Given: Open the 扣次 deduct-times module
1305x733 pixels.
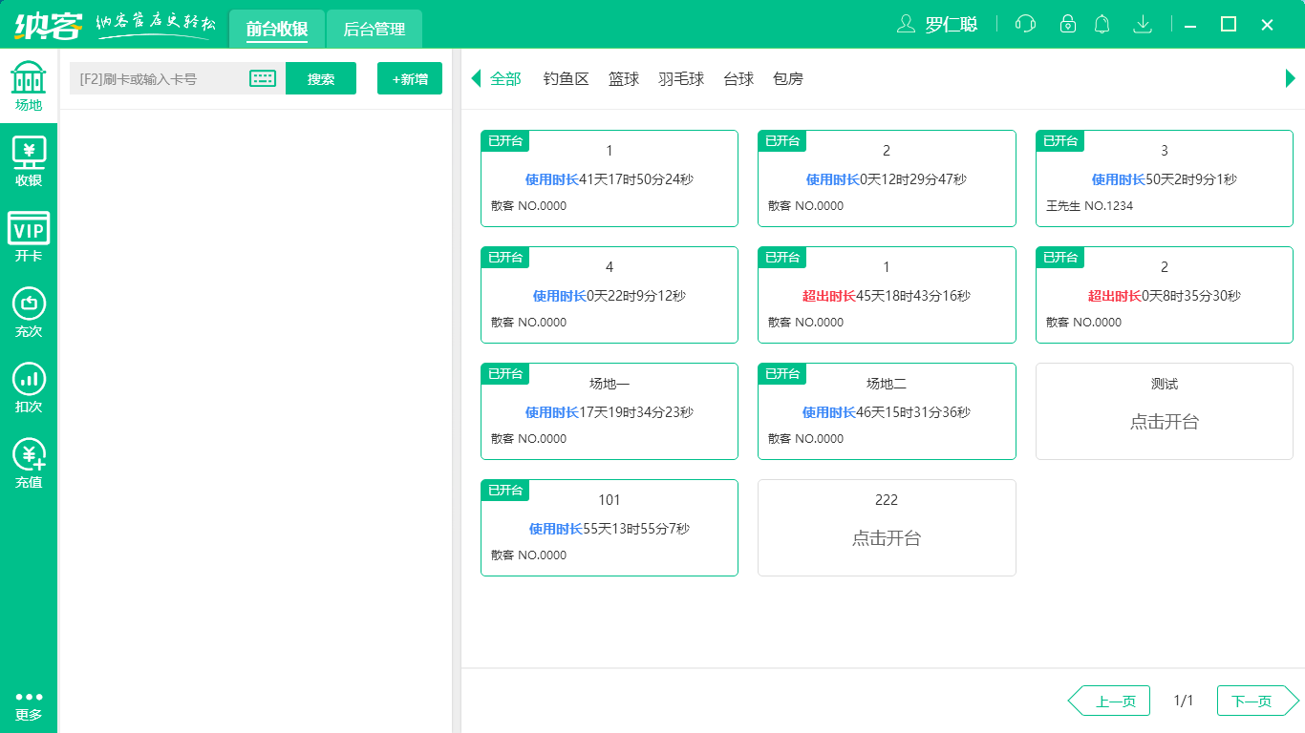Looking at the screenshot, I should point(28,387).
